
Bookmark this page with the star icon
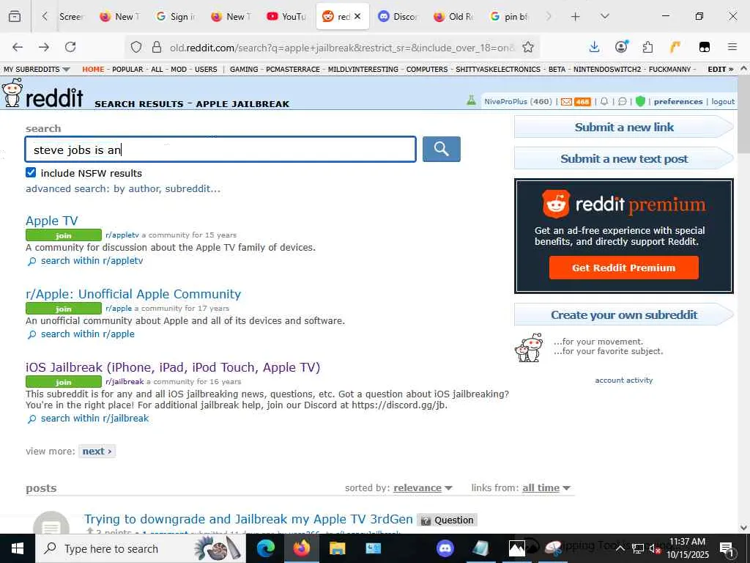[x=528, y=47]
